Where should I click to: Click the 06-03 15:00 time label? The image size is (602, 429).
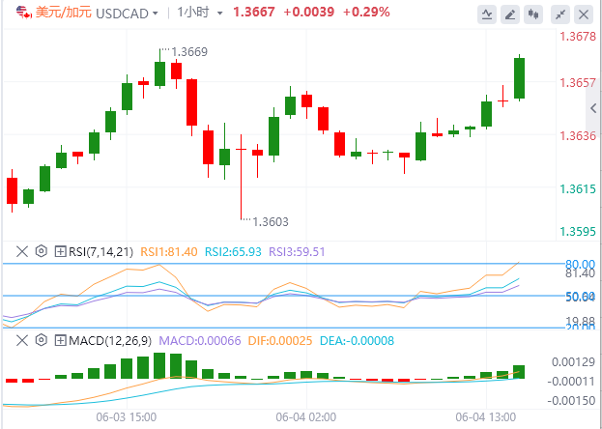[127, 417]
